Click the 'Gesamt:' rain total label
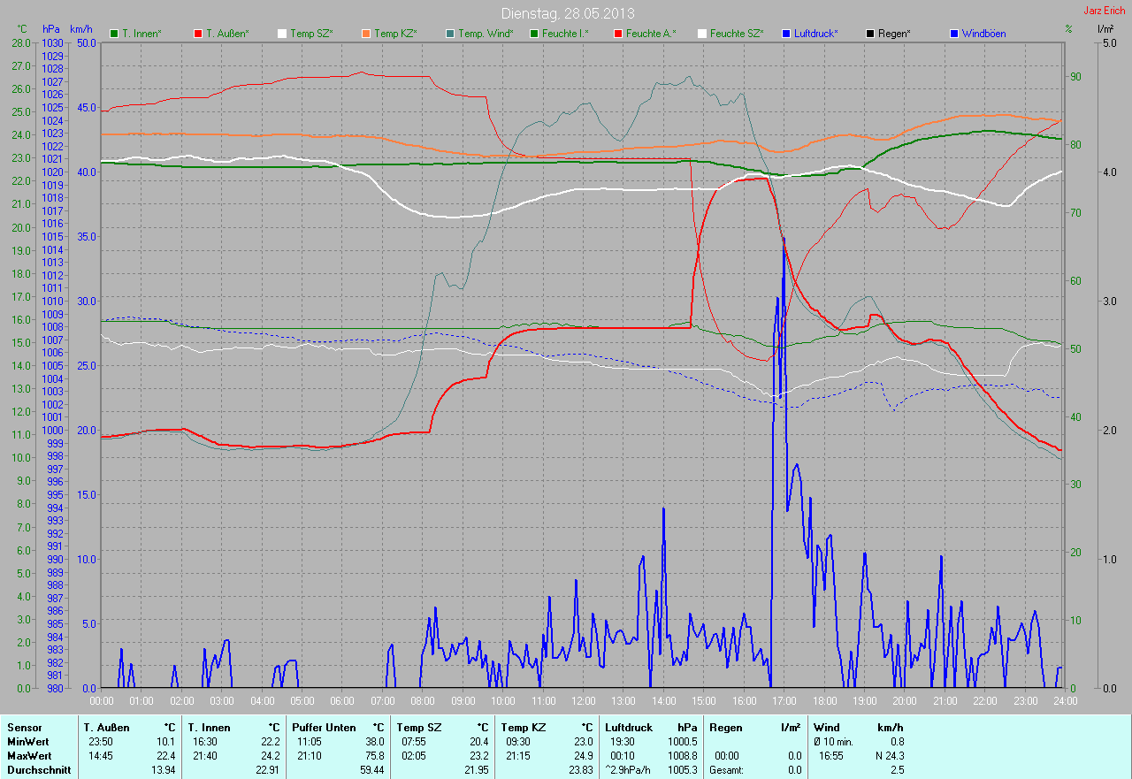Screen dimensions: 1132x779 (726, 770)
